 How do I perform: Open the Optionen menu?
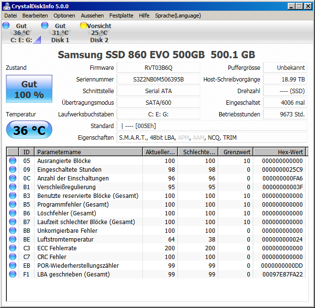64,16
